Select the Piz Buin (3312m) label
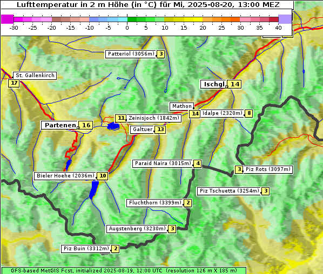The width and height of the screenshot is (323, 274). point(86,249)
